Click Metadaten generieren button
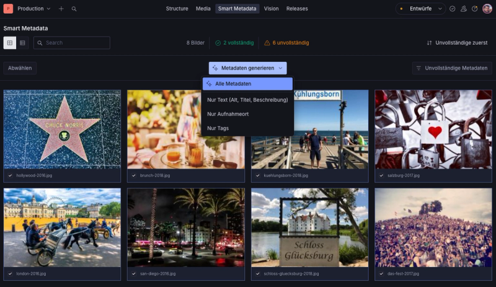This screenshot has height=287, width=496. click(x=247, y=68)
